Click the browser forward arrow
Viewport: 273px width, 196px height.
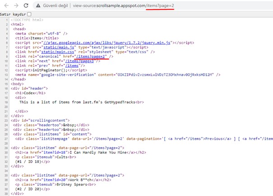(16, 5)
